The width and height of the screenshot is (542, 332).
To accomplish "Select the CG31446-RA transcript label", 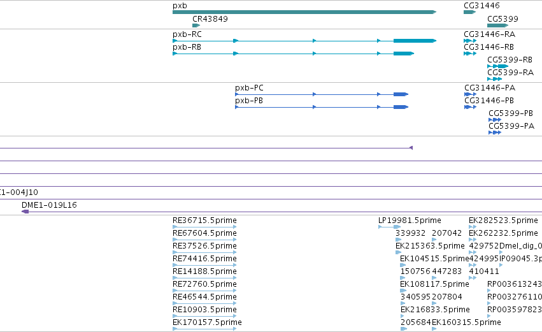I will pos(489,34).
